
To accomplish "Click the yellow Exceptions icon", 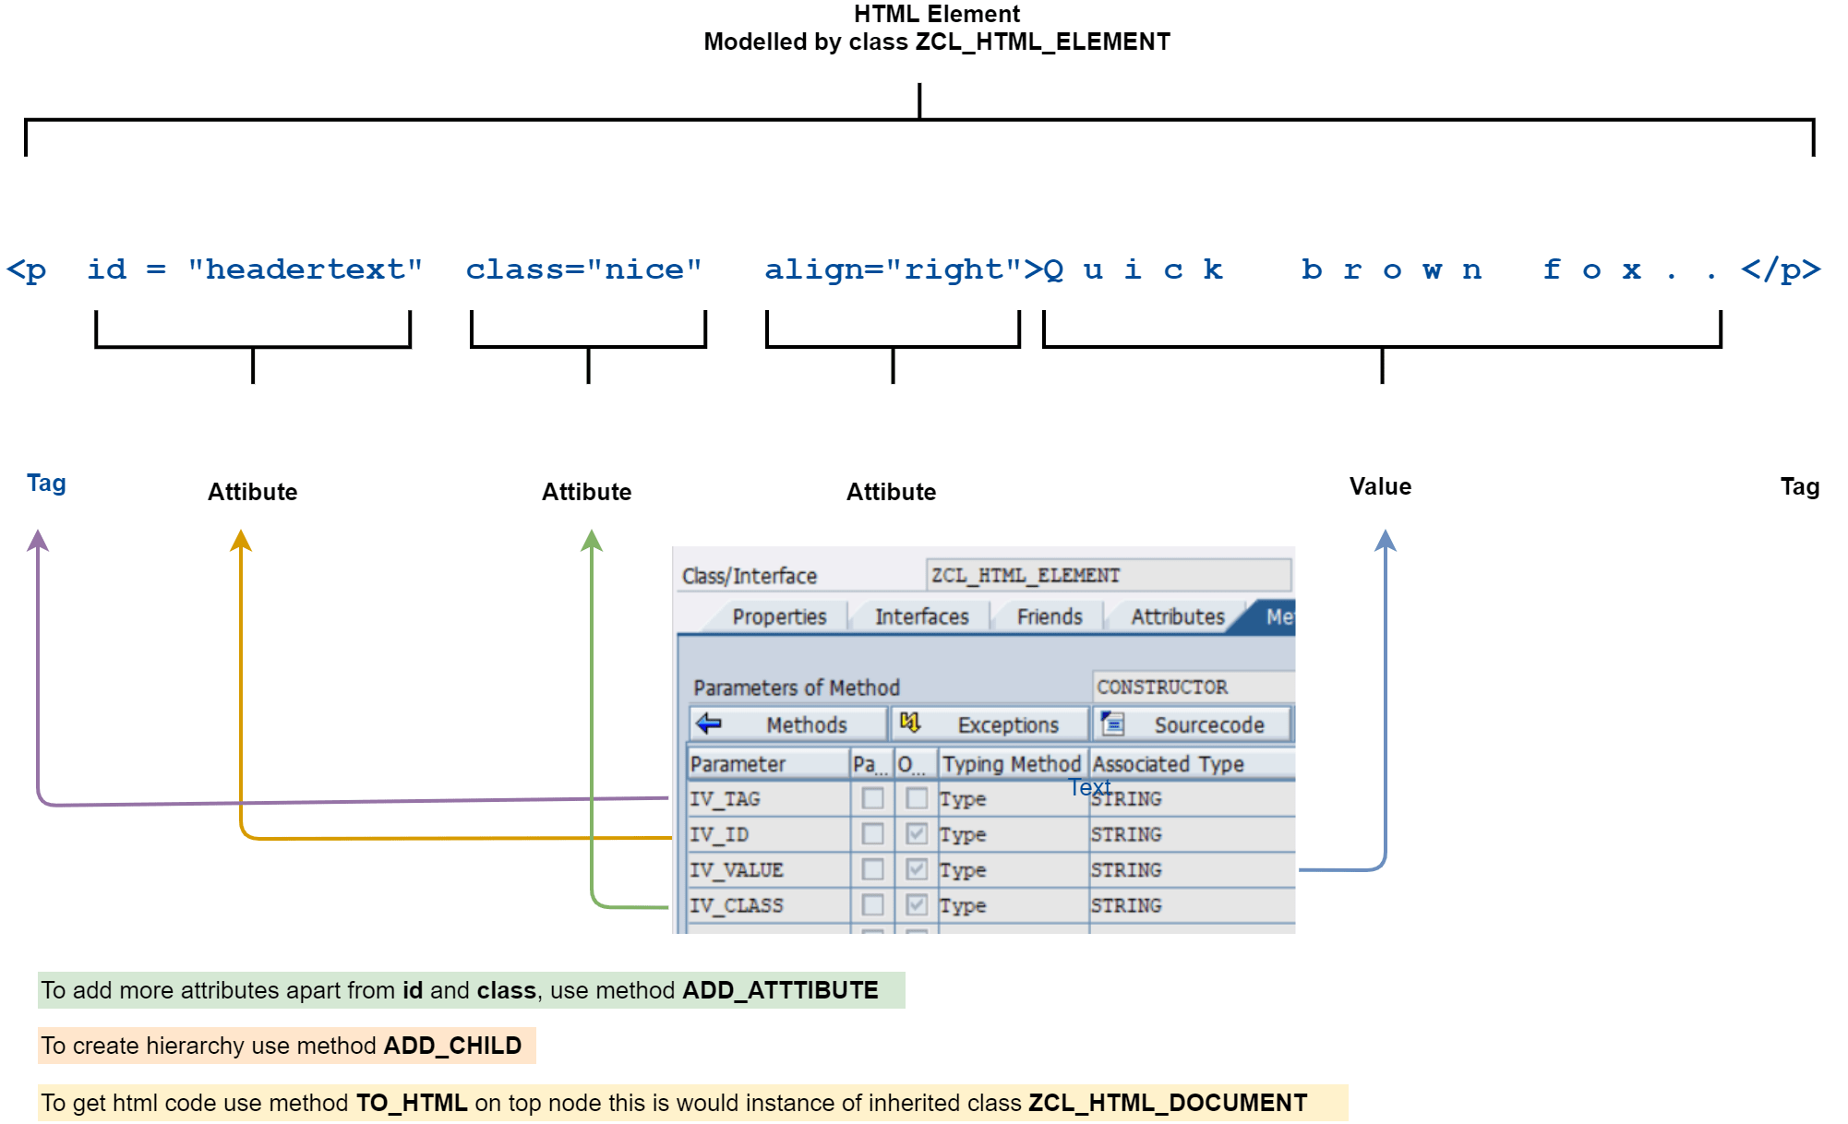I will pos(910,723).
